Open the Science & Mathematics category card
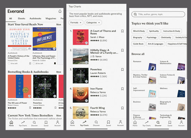The height and width of the screenshot is (138, 191). point(172,65)
